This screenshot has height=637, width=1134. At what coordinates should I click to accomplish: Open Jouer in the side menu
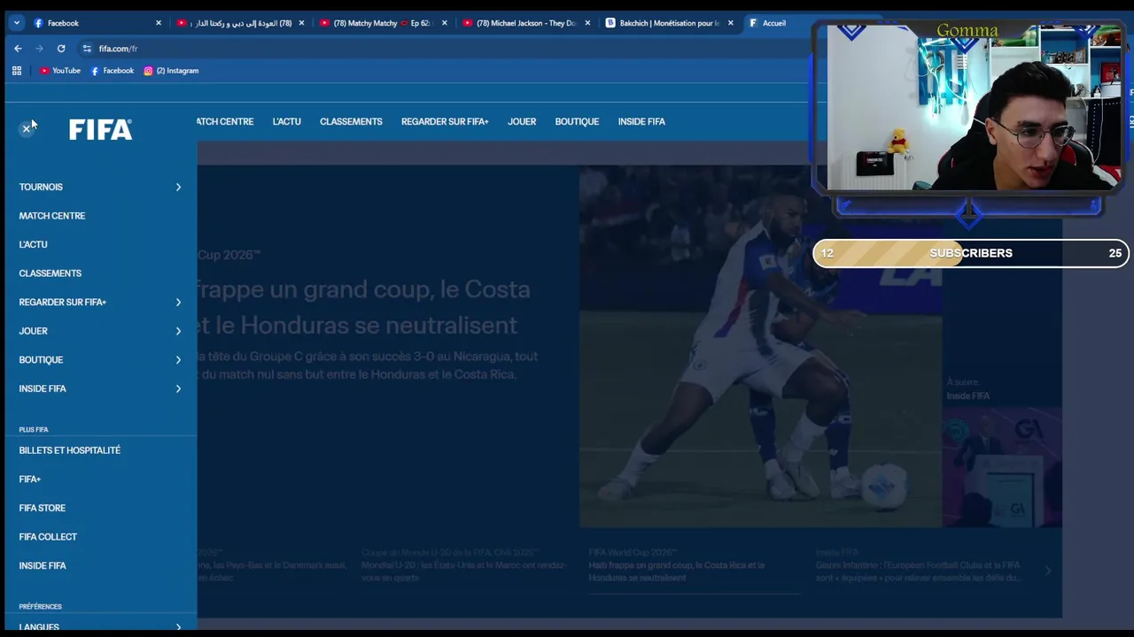point(34,331)
